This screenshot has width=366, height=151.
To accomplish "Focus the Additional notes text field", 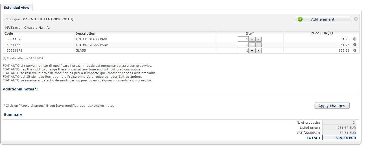I will [x=181, y=97].
